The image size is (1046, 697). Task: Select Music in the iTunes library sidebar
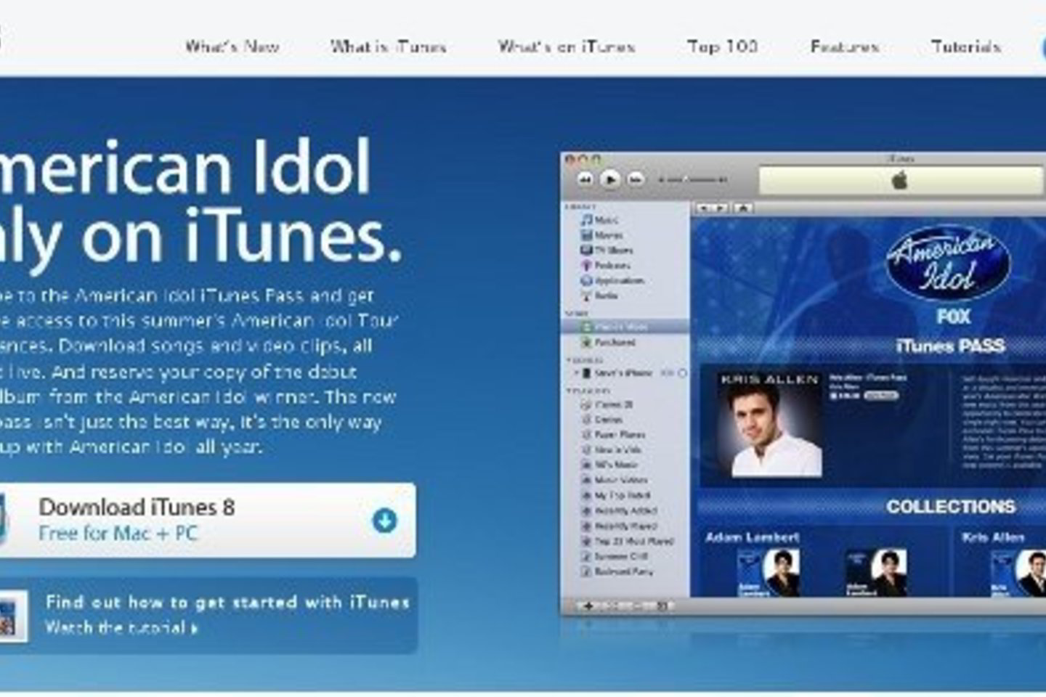pos(600,219)
